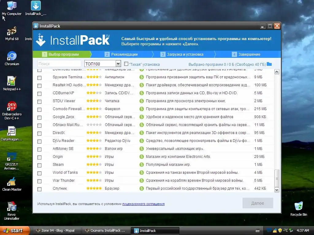This screenshot has width=314, height=235.
Task: Click the scrollbar up arrow in program list
Action: point(277,72)
